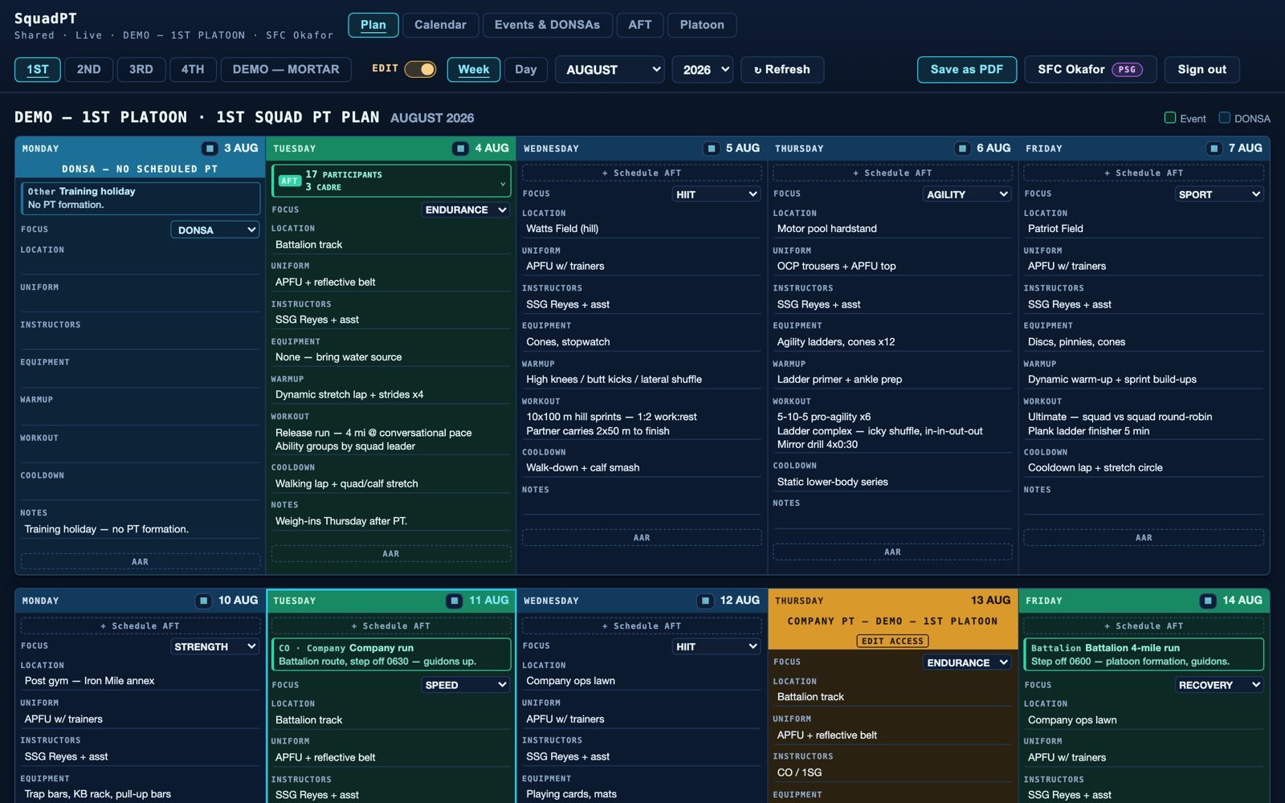
Task: Open the HIIT focus dropdown on 5 AUG
Action: tap(716, 194)
